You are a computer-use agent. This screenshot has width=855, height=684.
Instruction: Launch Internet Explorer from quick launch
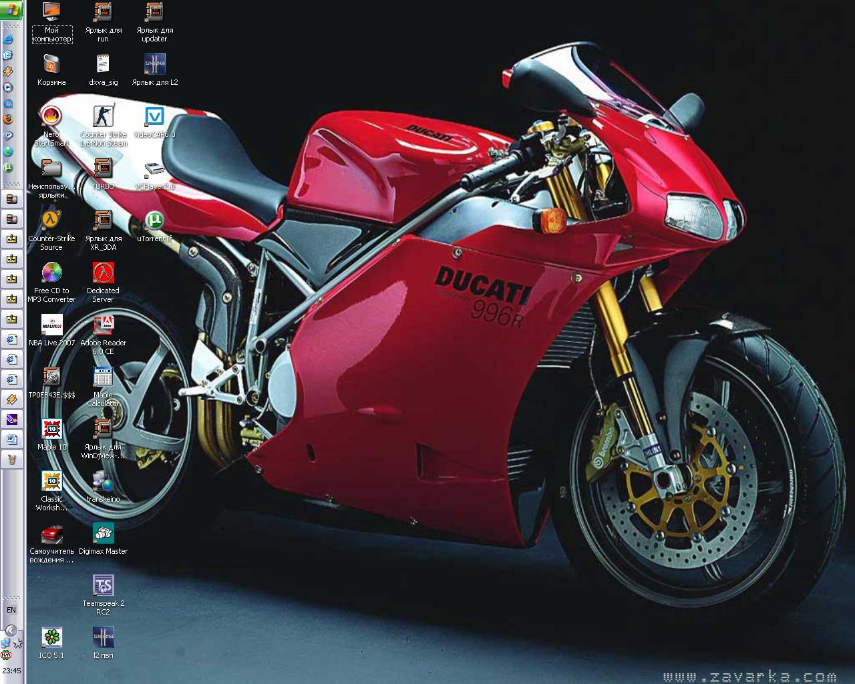(9, 39)
